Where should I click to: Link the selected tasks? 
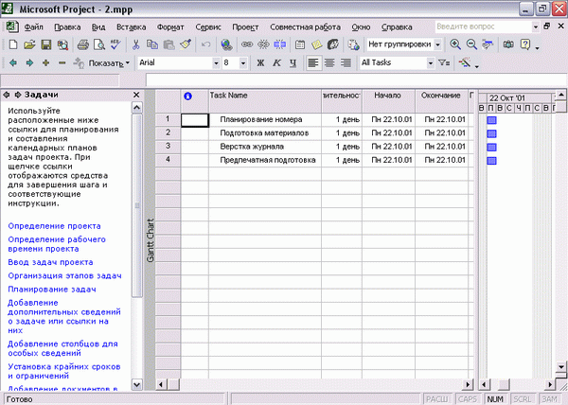(x=247, y=44)
